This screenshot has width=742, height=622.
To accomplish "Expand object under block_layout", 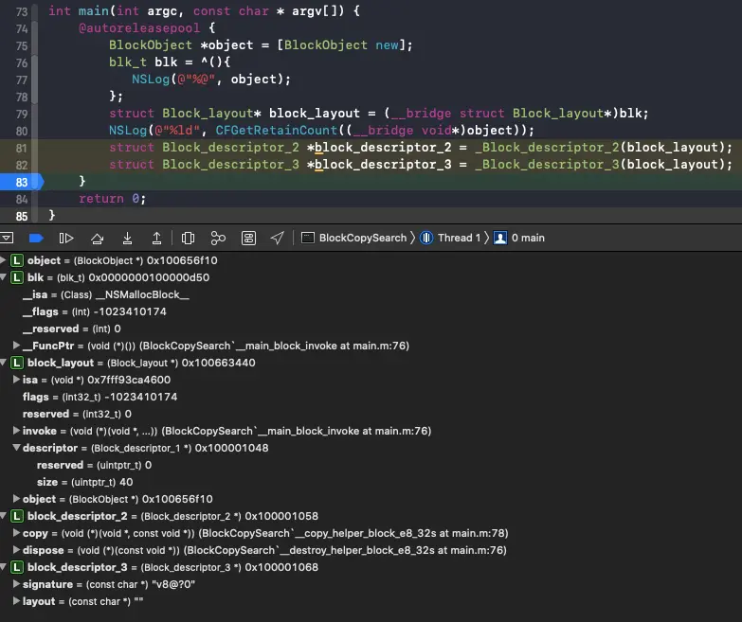I will click(16, 498).
